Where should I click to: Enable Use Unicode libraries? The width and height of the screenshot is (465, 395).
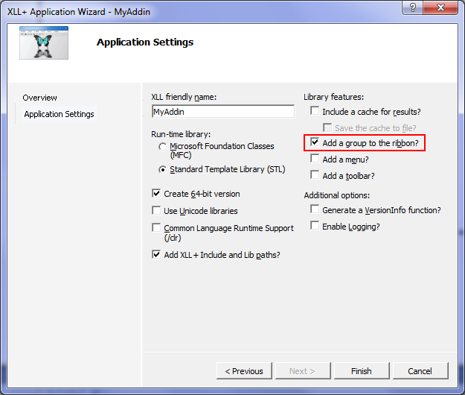(x=156, y=211)
